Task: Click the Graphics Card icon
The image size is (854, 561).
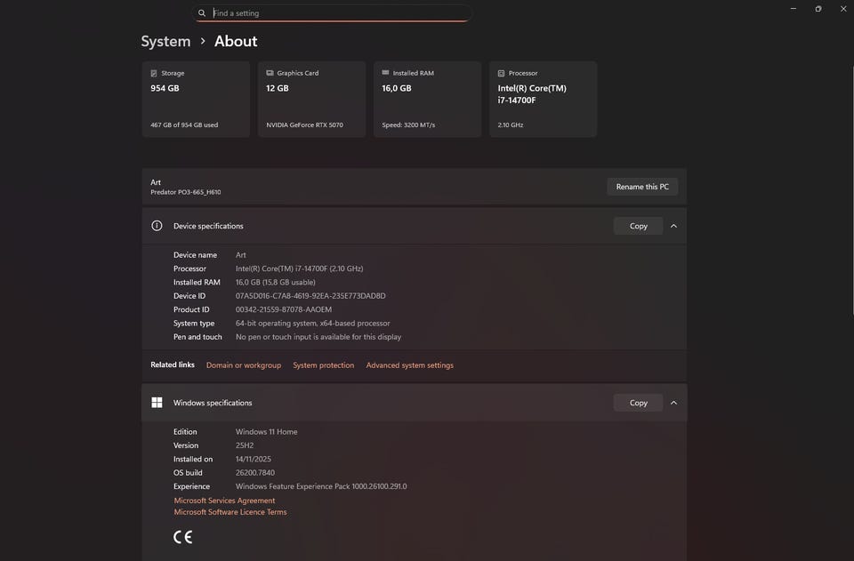Action: click(x=270, y=73)
